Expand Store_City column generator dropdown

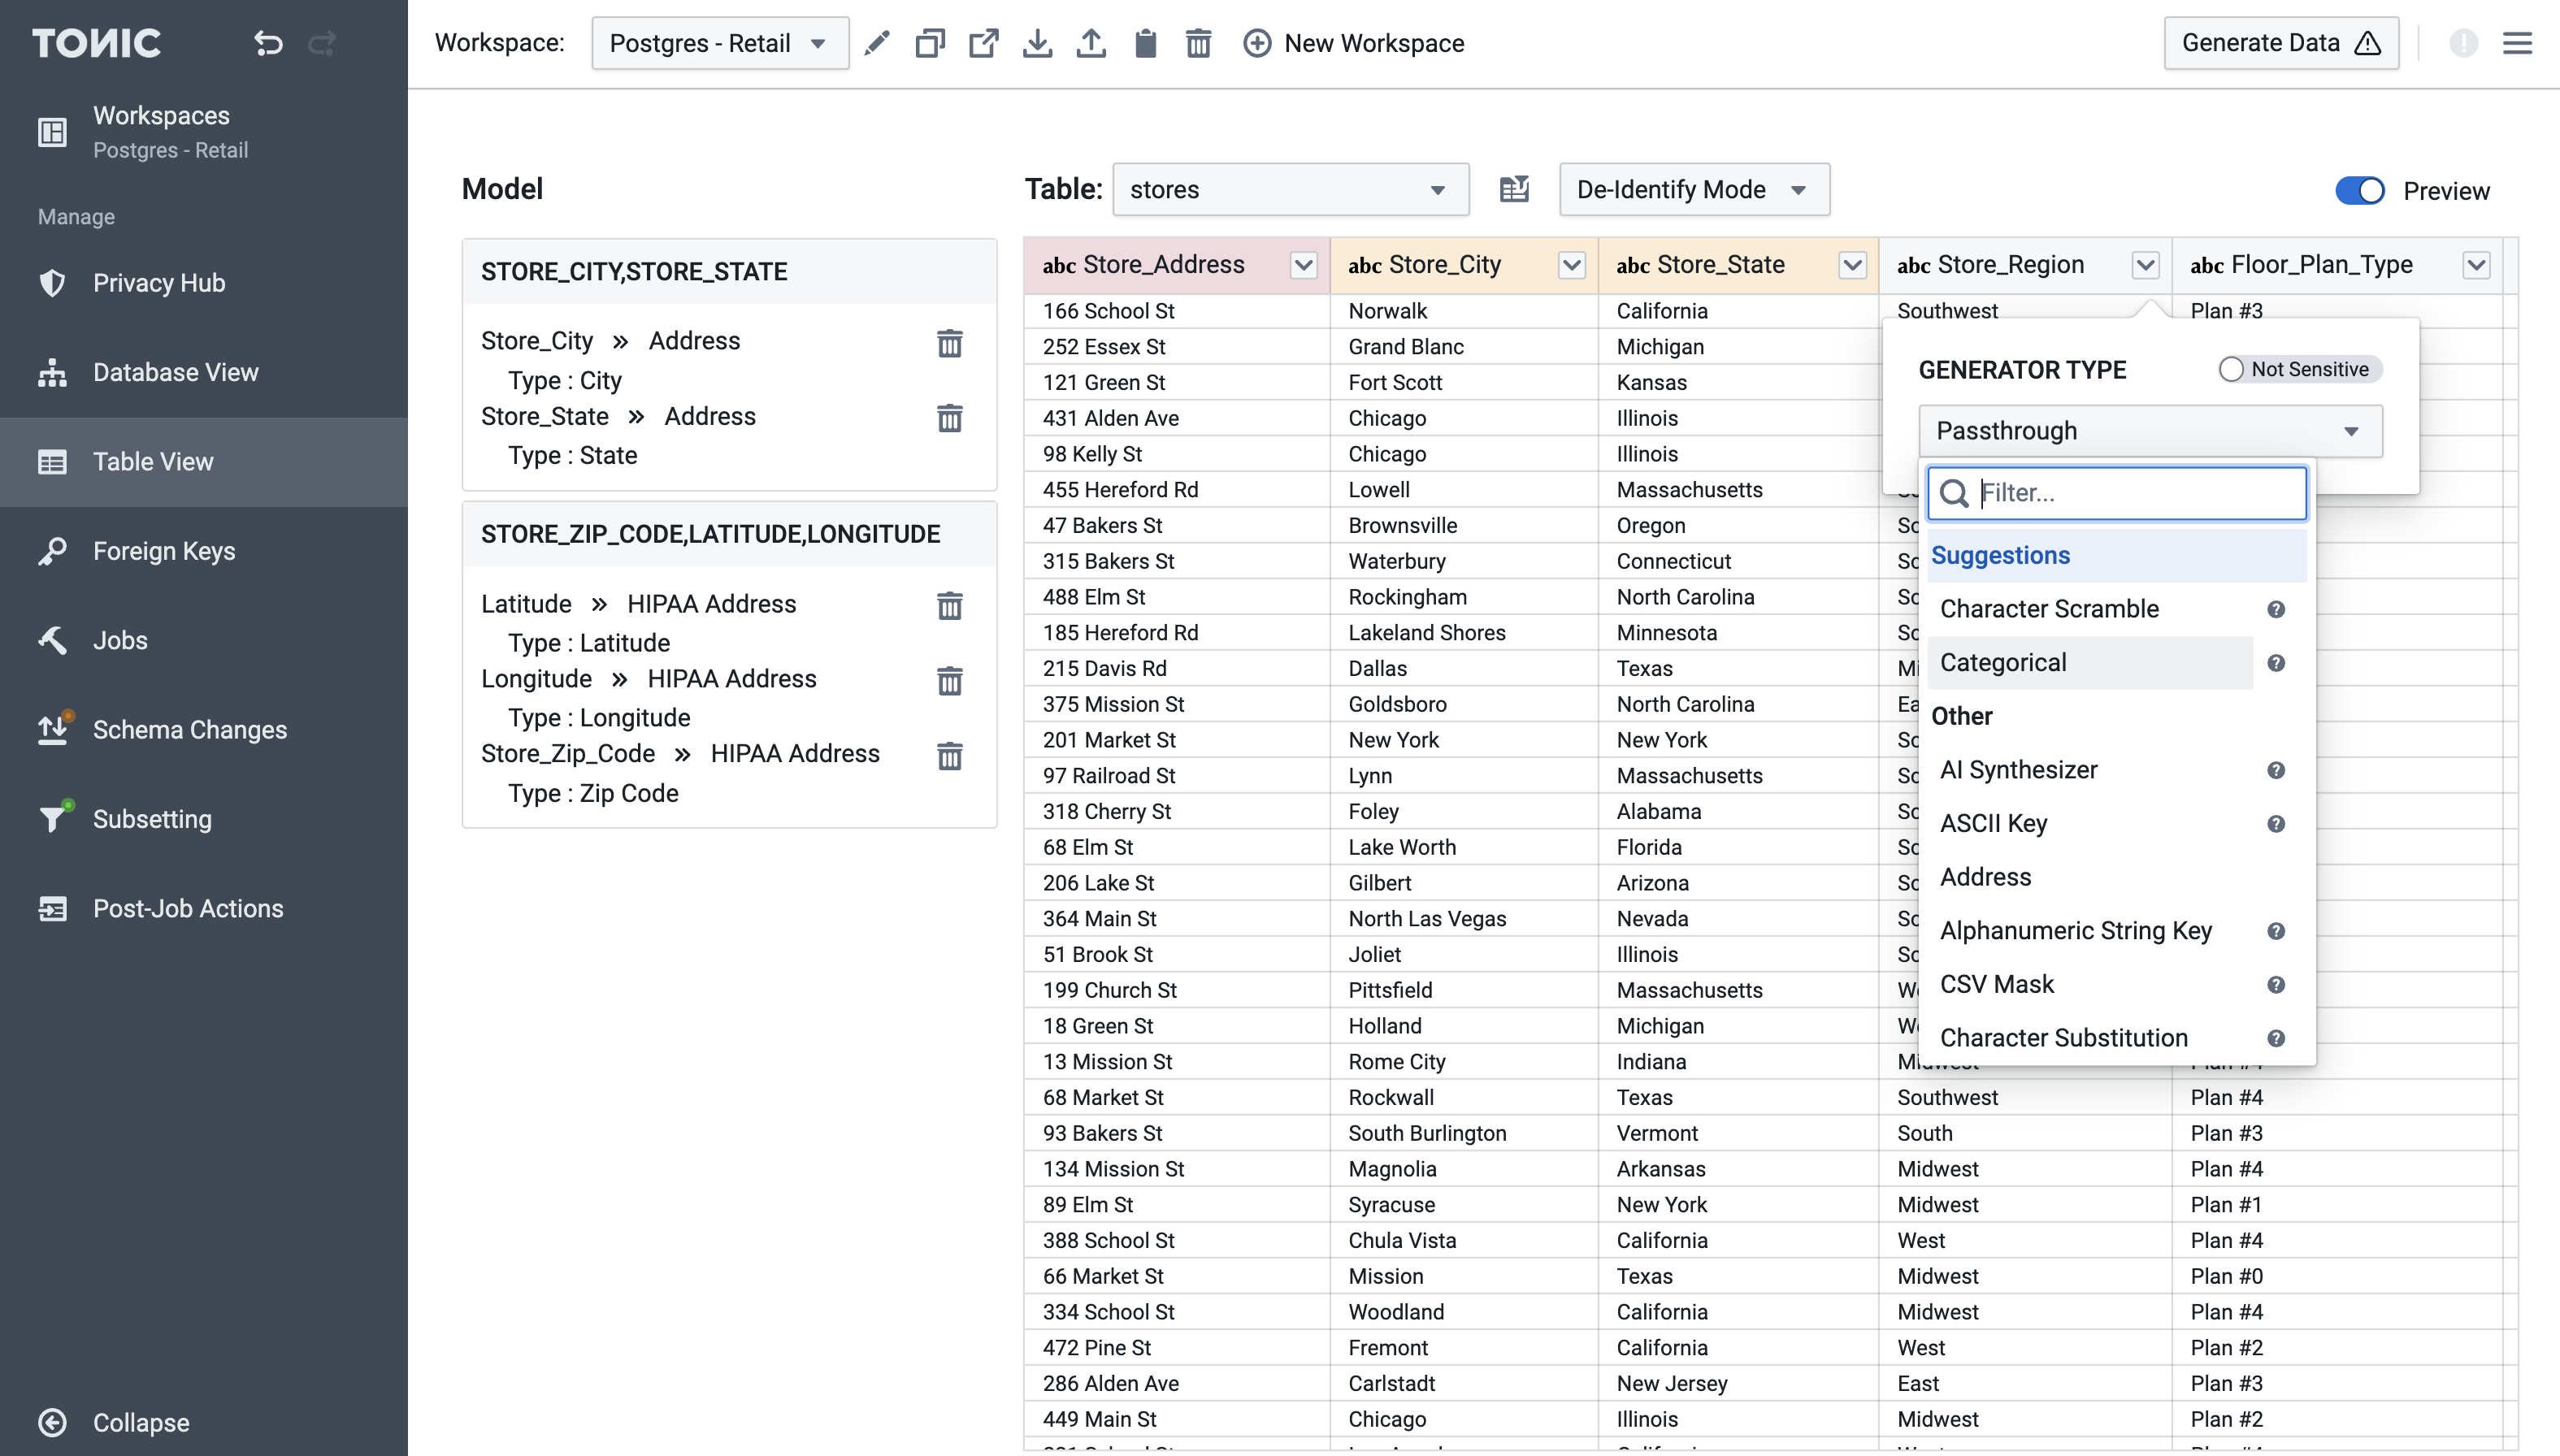pyautogui.click(x=1571, y=265)
